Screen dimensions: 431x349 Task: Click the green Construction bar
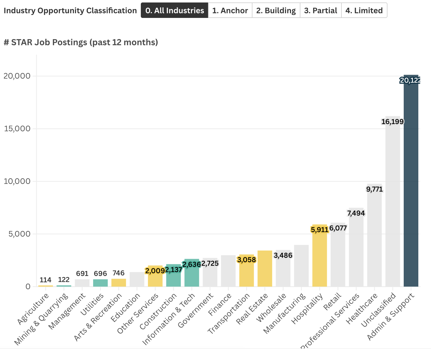point(173,275)
